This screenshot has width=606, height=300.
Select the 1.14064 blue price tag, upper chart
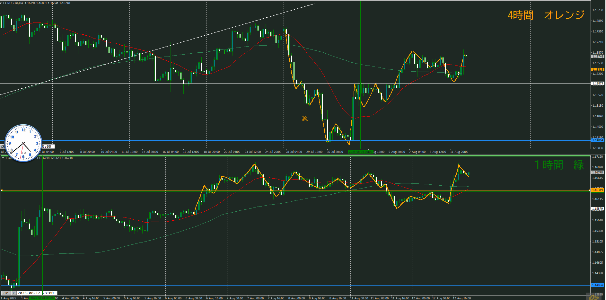click(598, 140)
